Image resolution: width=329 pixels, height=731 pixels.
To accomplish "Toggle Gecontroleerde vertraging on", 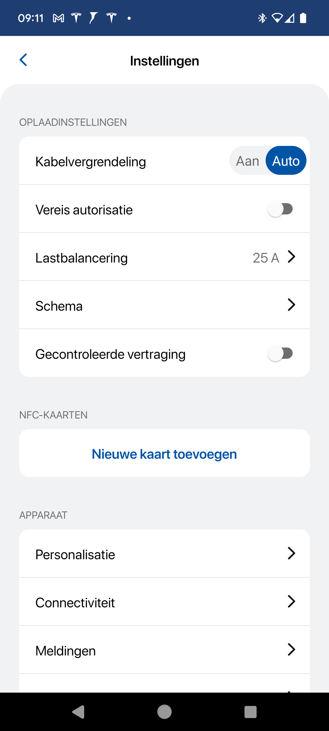I will pyautogui.click(x=280, y=354).
